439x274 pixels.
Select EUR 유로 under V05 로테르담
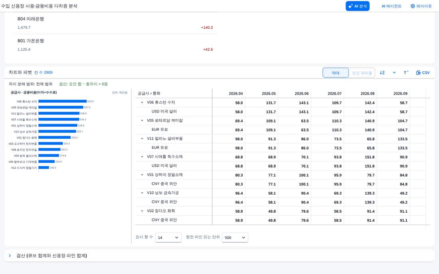point(160,130)
